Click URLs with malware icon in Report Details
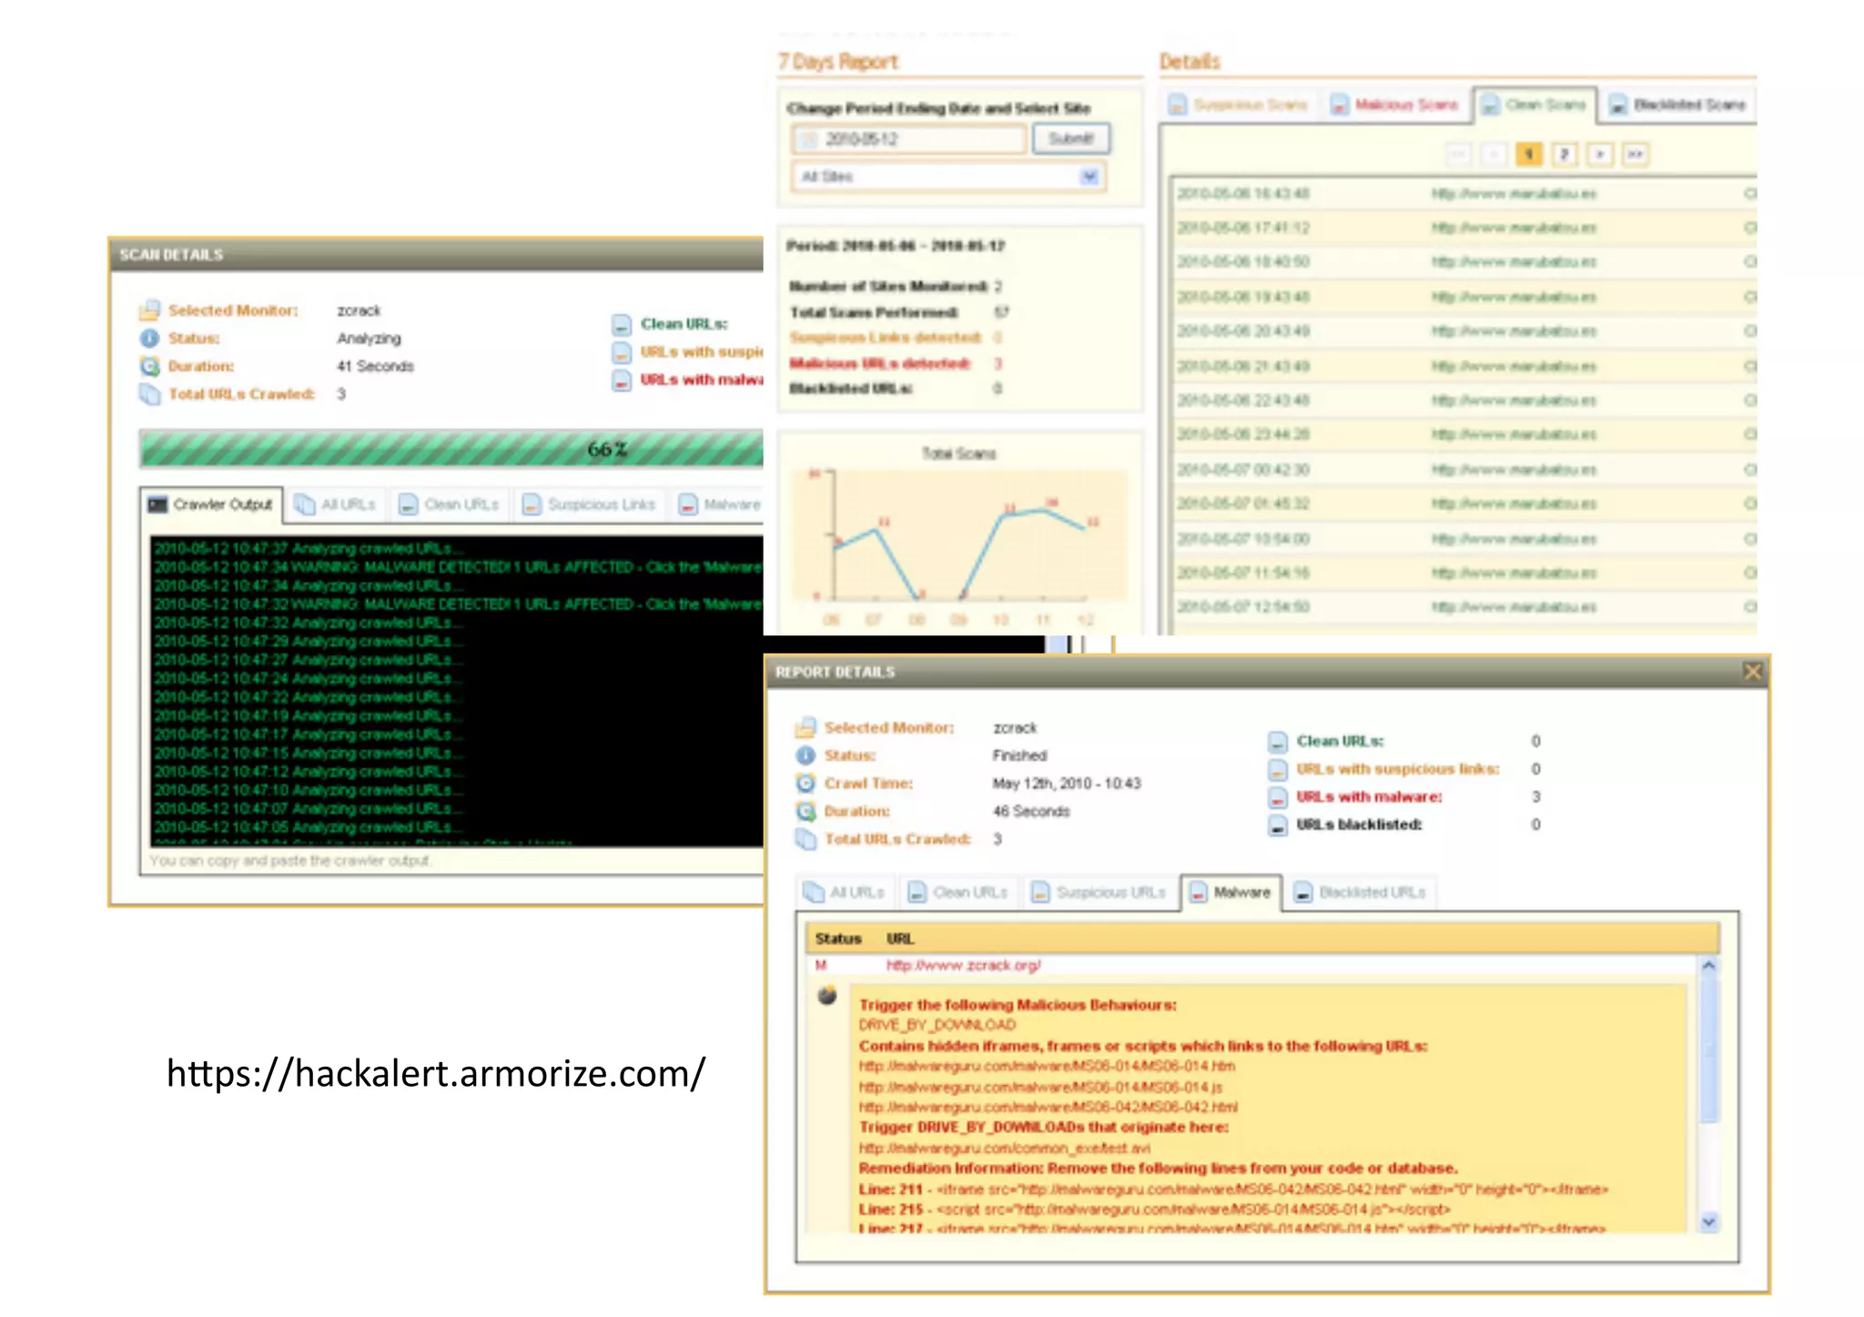 1278,797
